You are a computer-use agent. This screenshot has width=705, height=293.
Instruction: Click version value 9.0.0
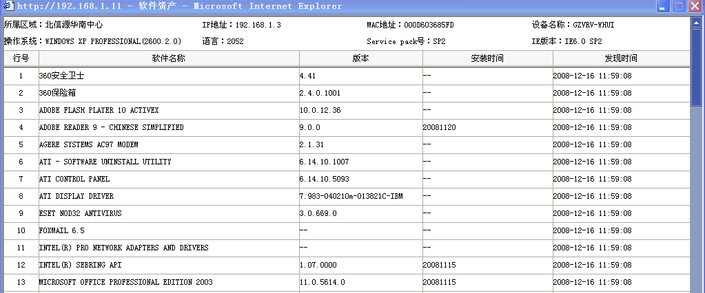pos(310,127)
